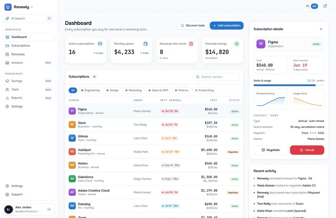Image resolution: width=336 pixels, height=218 pixels.
Task: Click the Monthly spend wallet icon
Action: click(x=145, y=44)
